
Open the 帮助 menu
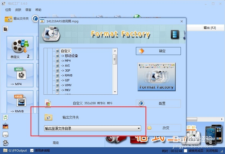point(38,10)
